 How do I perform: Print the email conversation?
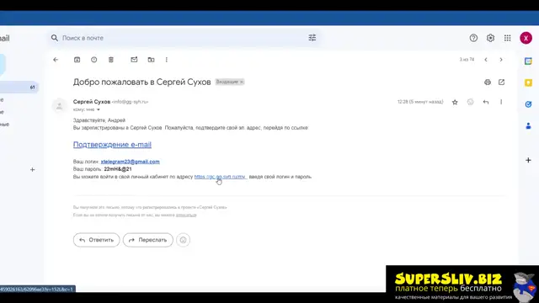coord(488,82)
